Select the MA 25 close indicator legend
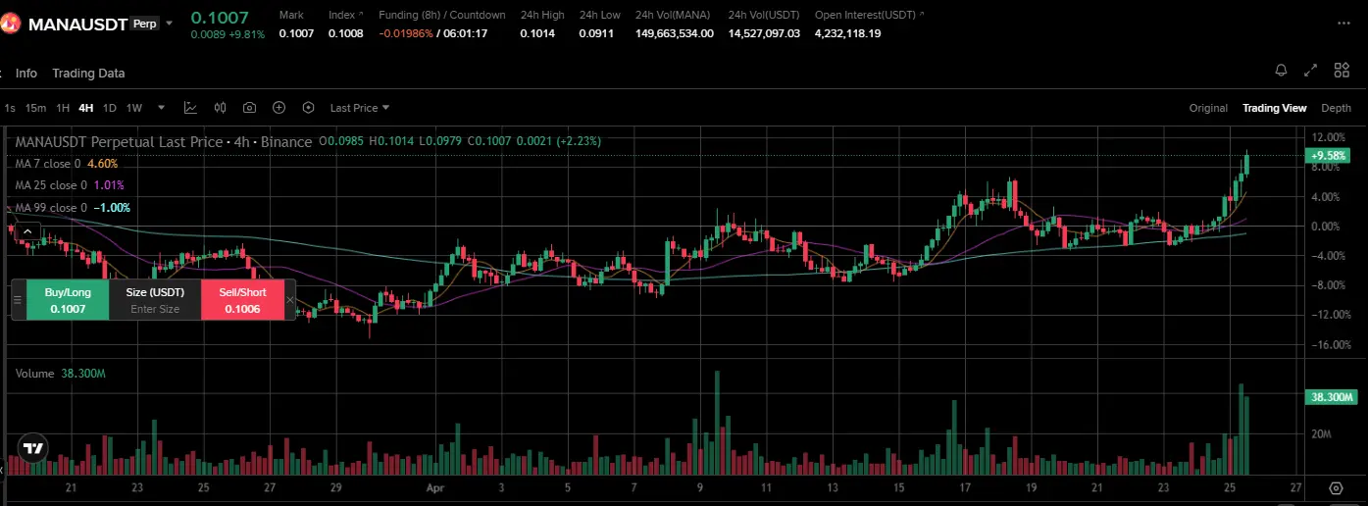Image resolution: width=1368 pixels, height=506 pixels. point(70,185)
